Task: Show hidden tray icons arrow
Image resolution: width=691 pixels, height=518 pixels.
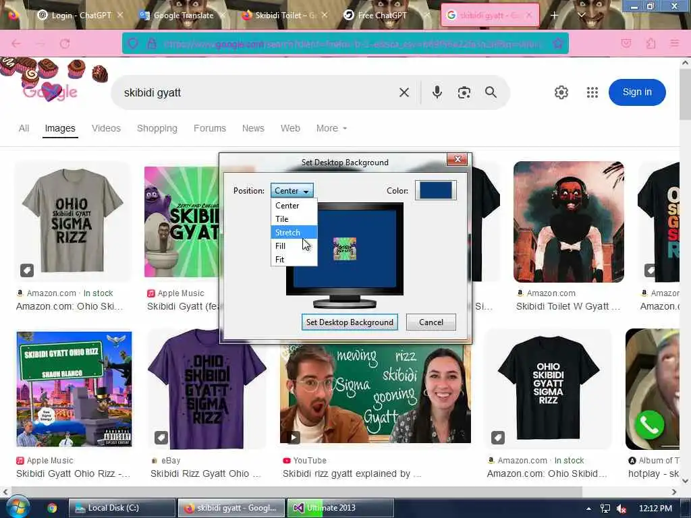Action: (x=588, y=509)
